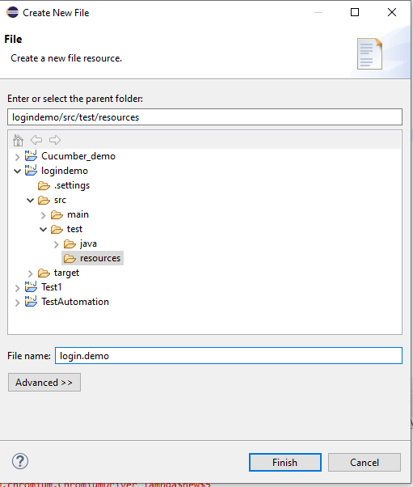Go to the home folder icon
Screen dimensions: 413x487
pyautogui.click(x=18, y=141)
